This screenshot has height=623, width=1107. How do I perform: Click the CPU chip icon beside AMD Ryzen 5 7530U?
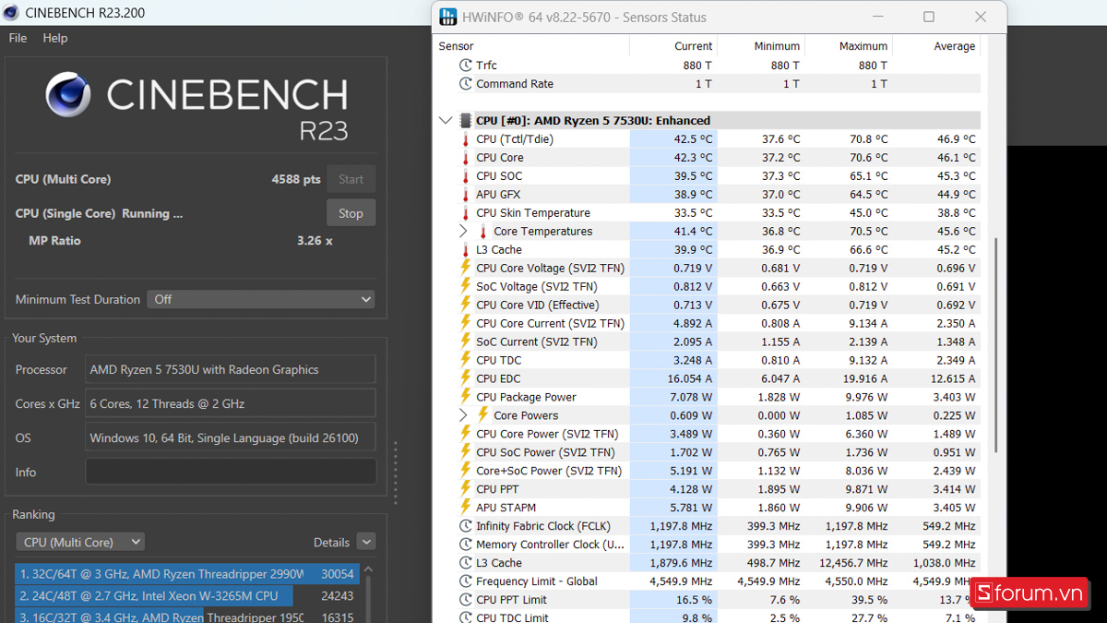pyautogui.click(x=465, y=121)
